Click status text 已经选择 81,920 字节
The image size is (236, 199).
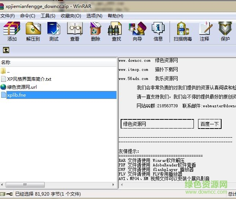click(48, 194)
